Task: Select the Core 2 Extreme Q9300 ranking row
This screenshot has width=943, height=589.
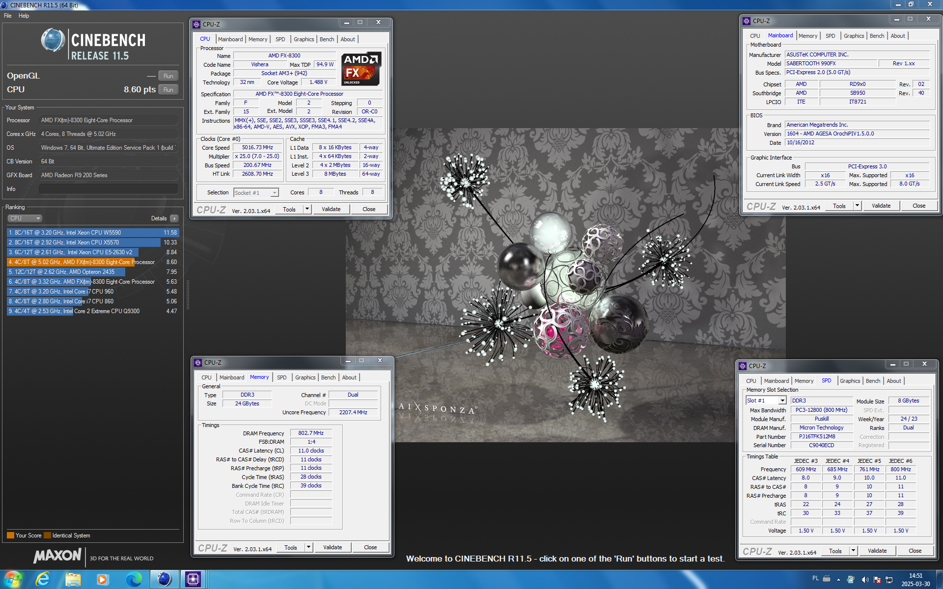Action: point(93,311)
